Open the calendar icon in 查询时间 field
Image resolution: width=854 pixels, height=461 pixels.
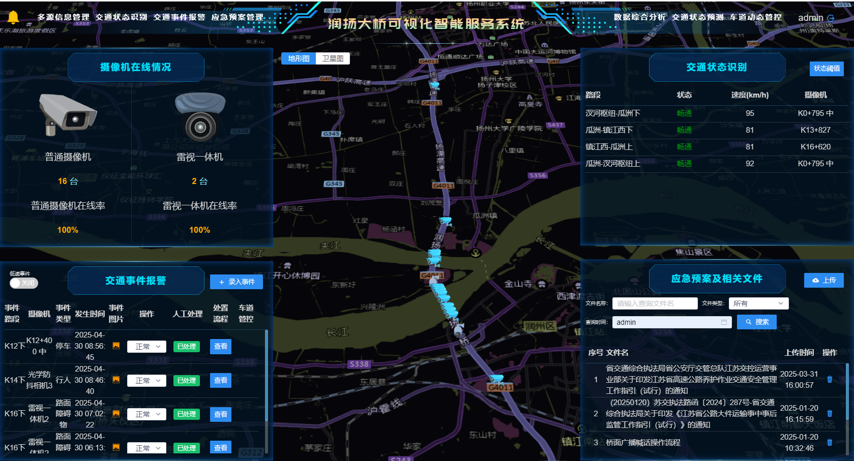point(724,322)
